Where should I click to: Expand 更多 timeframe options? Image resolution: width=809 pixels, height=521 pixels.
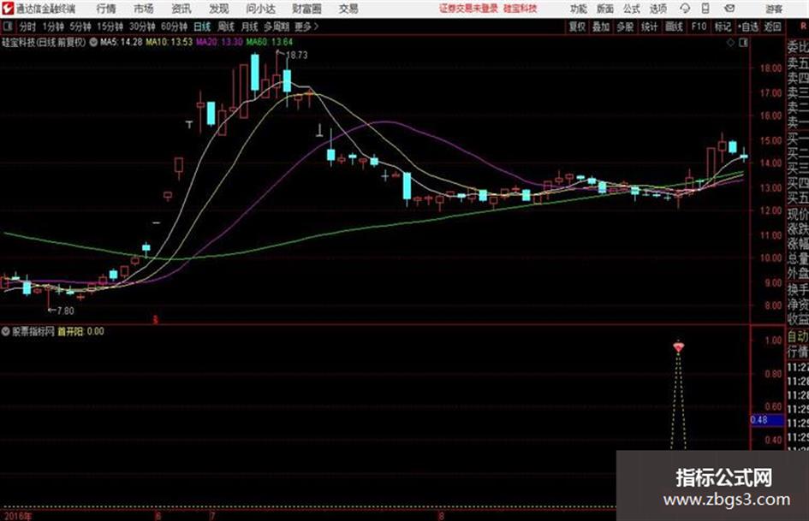pos(306,27)
